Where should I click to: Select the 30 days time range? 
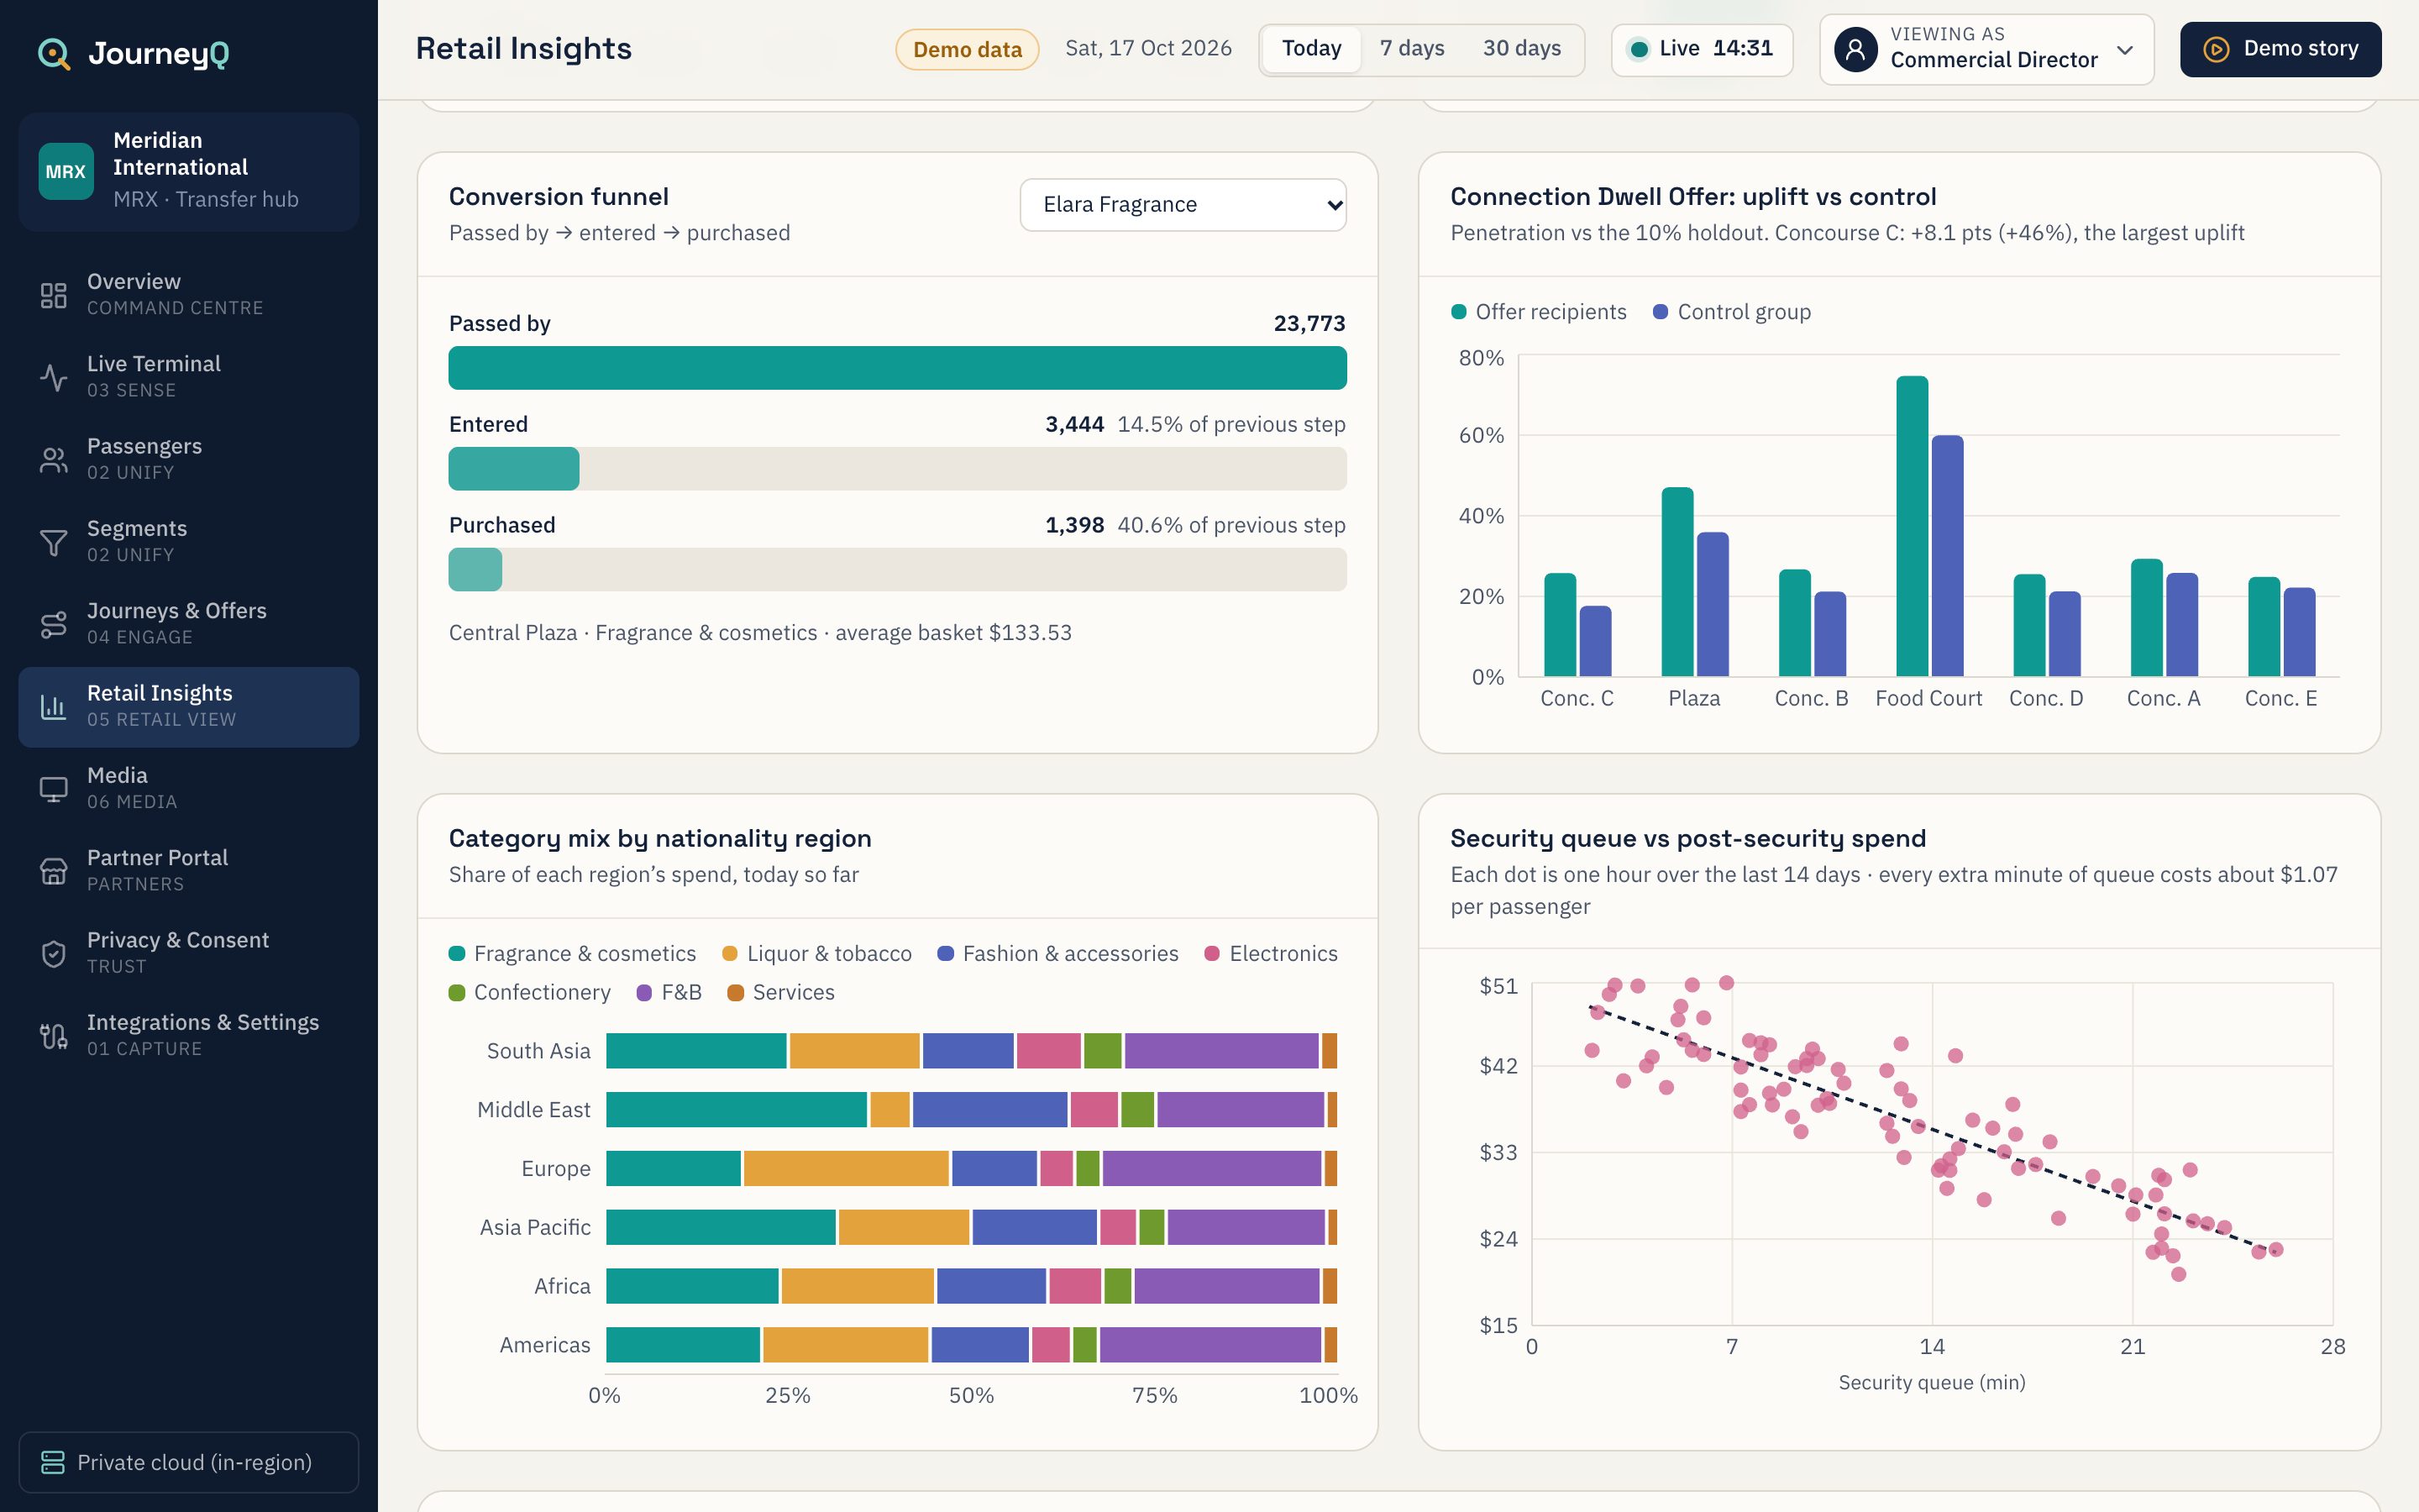click(1521, 49)
